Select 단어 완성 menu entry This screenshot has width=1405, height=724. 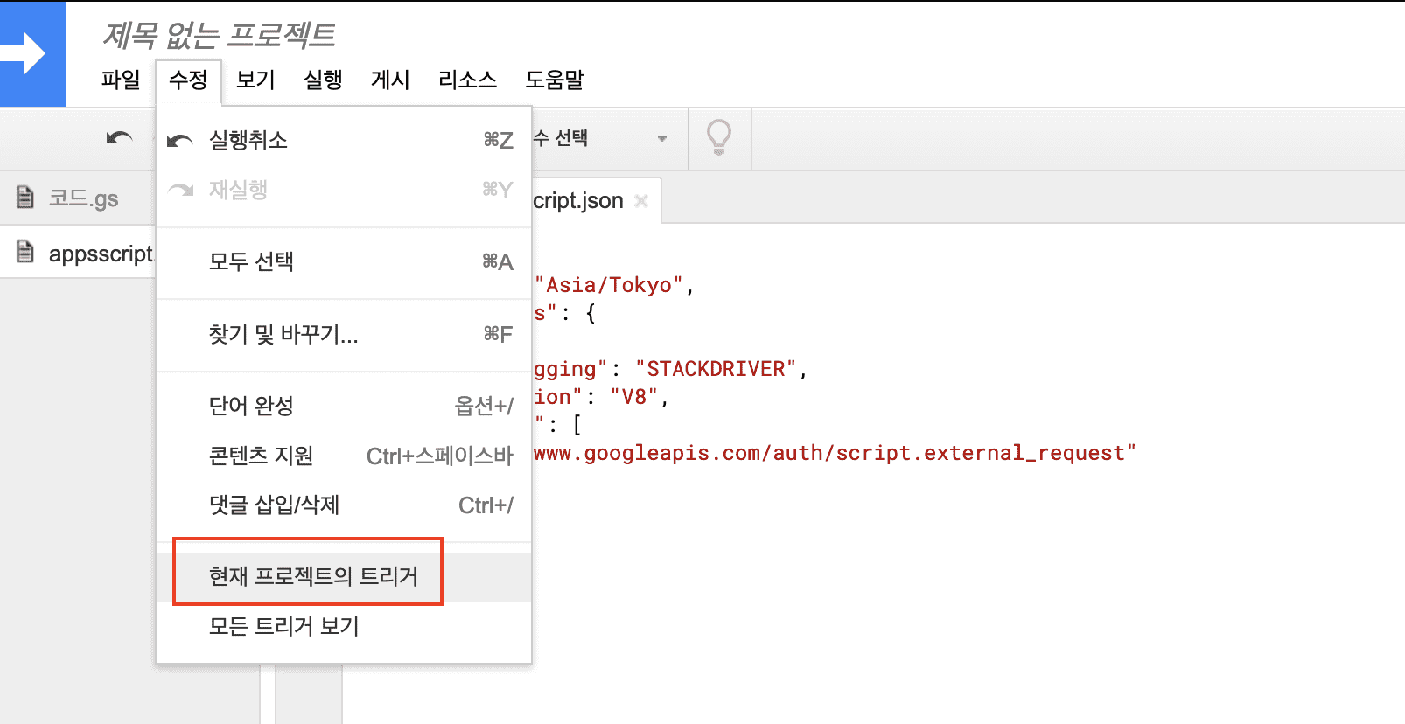coord(251,406)
